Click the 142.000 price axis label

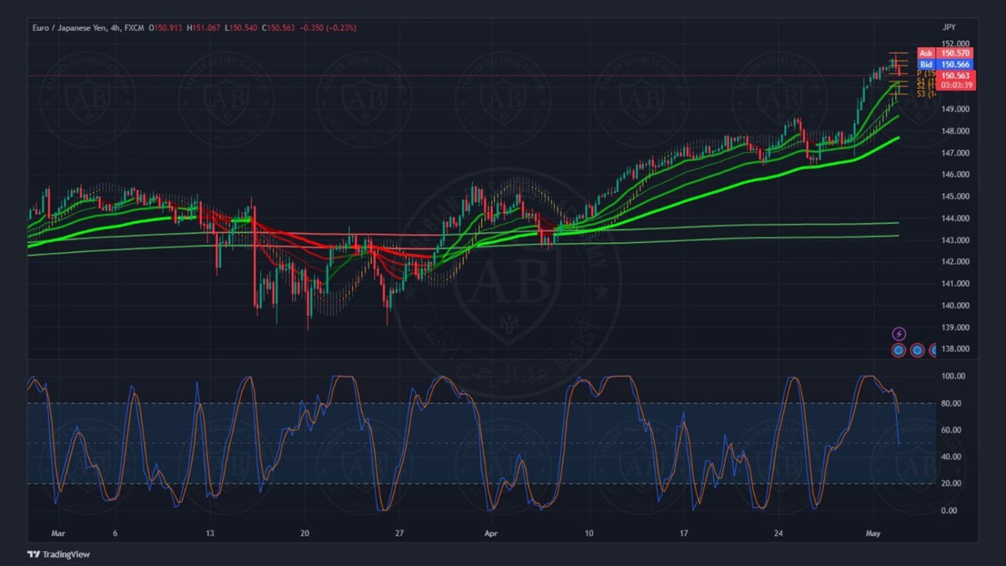pos(955,262)
